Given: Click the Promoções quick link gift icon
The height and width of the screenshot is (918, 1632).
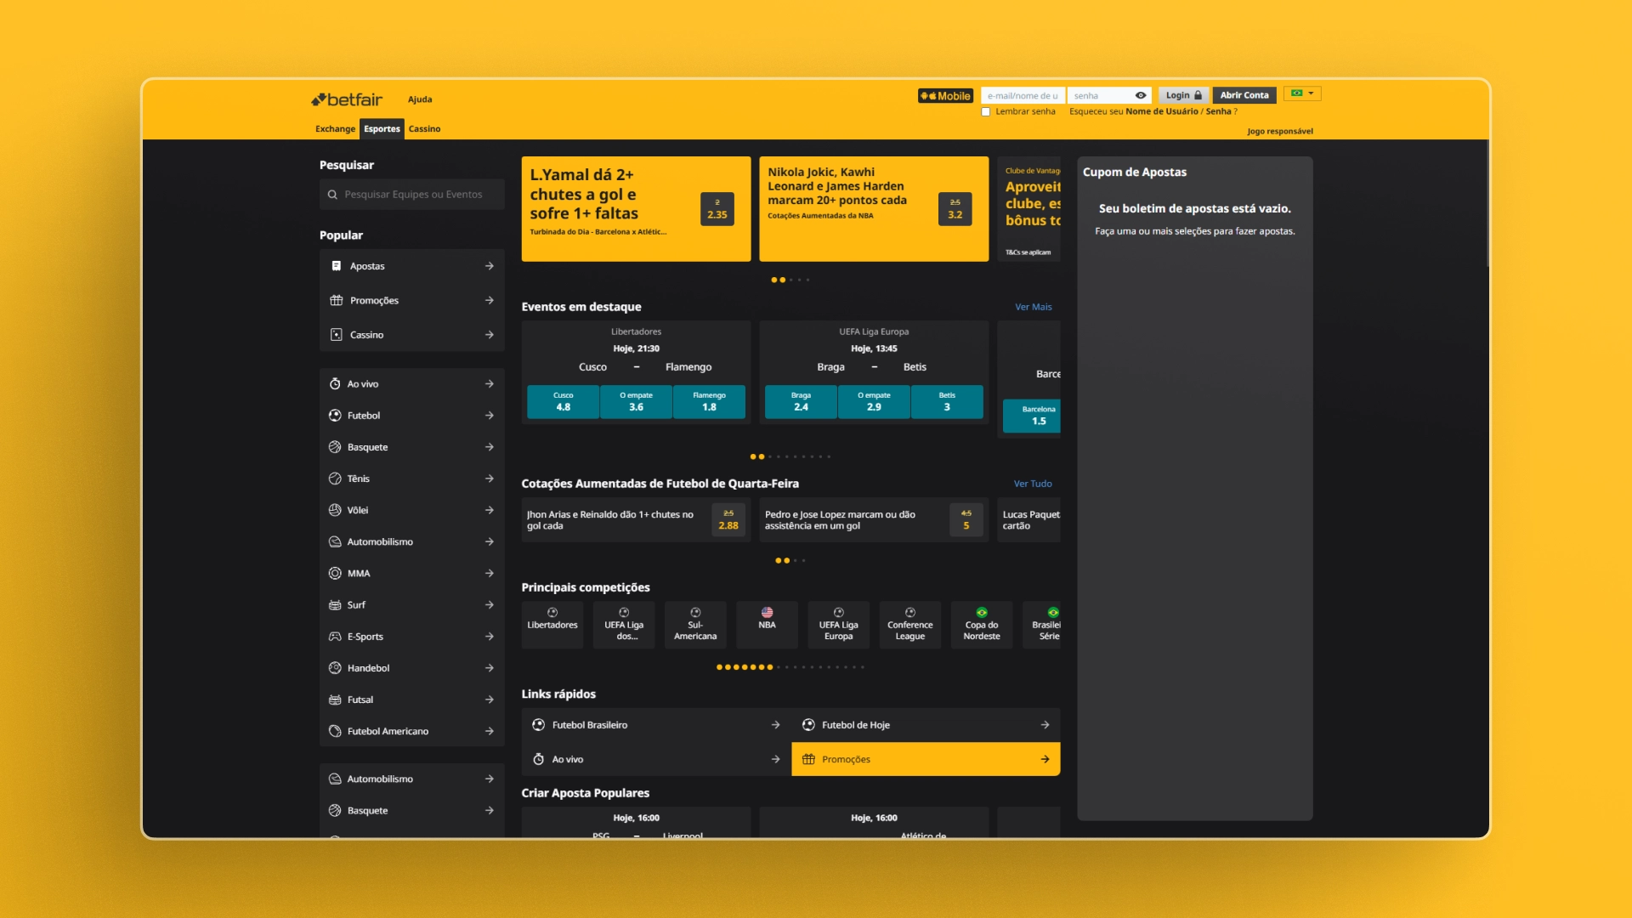Looking at the screenshot, I should pyautogui.click(x=808, y=759).
